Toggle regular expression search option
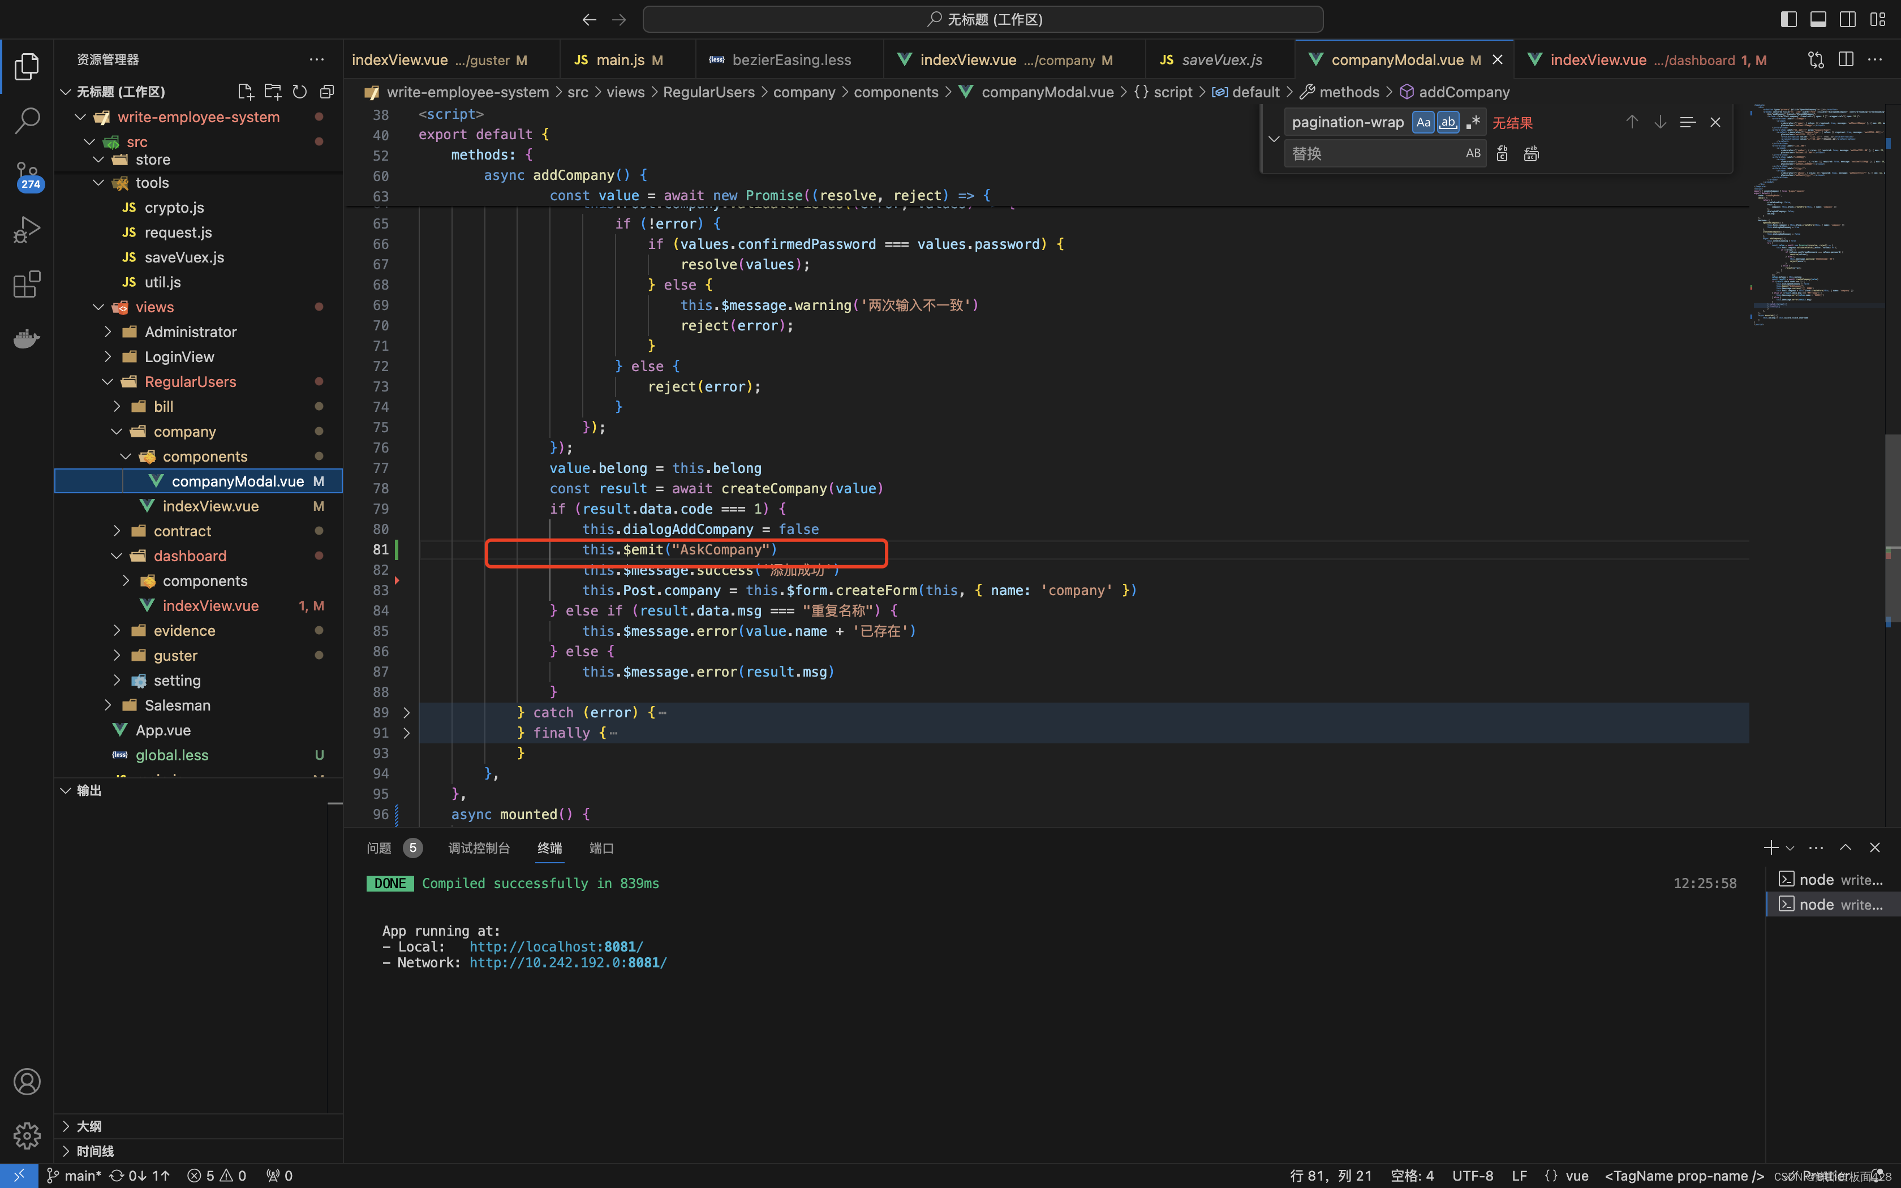1901x1188 pixels. pos(1473,123)
